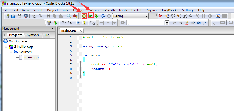Stop the debugger with the X icon
Viewport: 234px width, 111px height.
coord(210,16)
